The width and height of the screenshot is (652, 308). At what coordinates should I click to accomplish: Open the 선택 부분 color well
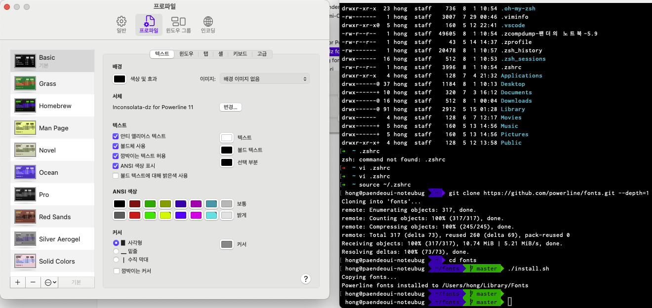[227, 162]
